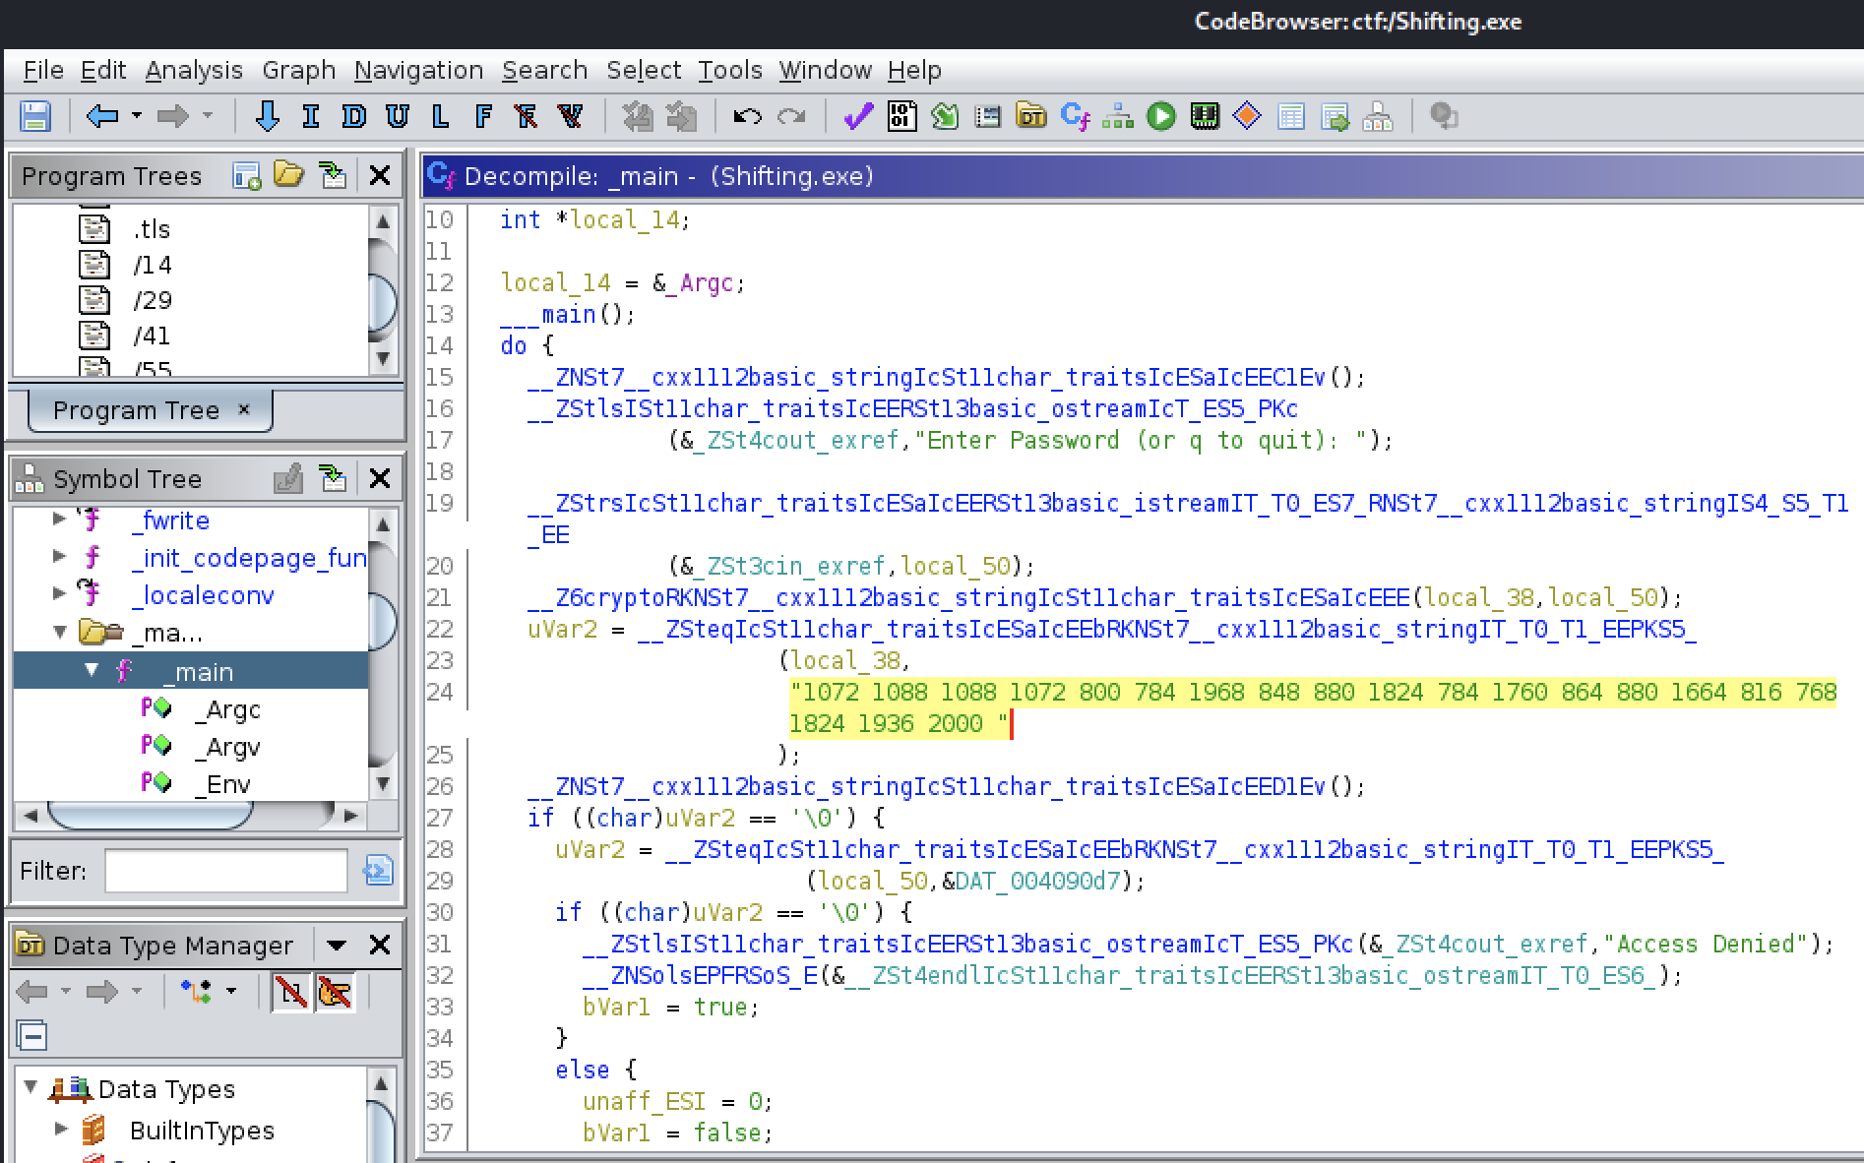Click the function graph hierarchy icon
The height and width of the screenshot is (1163, 1864).
1117,116
